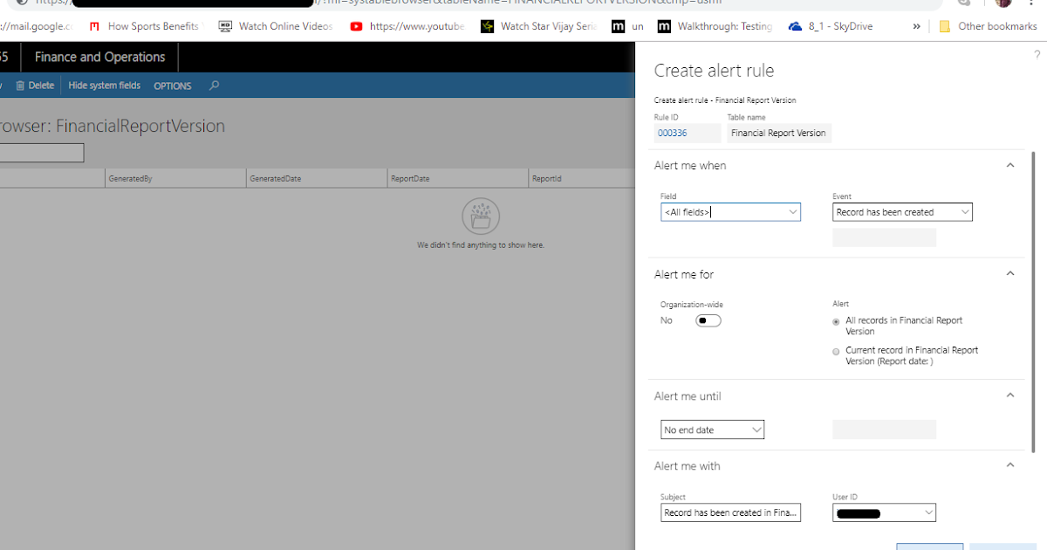This screenshot has width=1047, height=550.
Task: Switch to the Finance and Operations tab
Action: (99, 56)
